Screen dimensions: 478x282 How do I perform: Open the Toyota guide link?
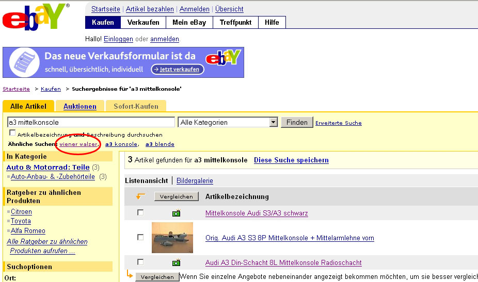[21, 221]
